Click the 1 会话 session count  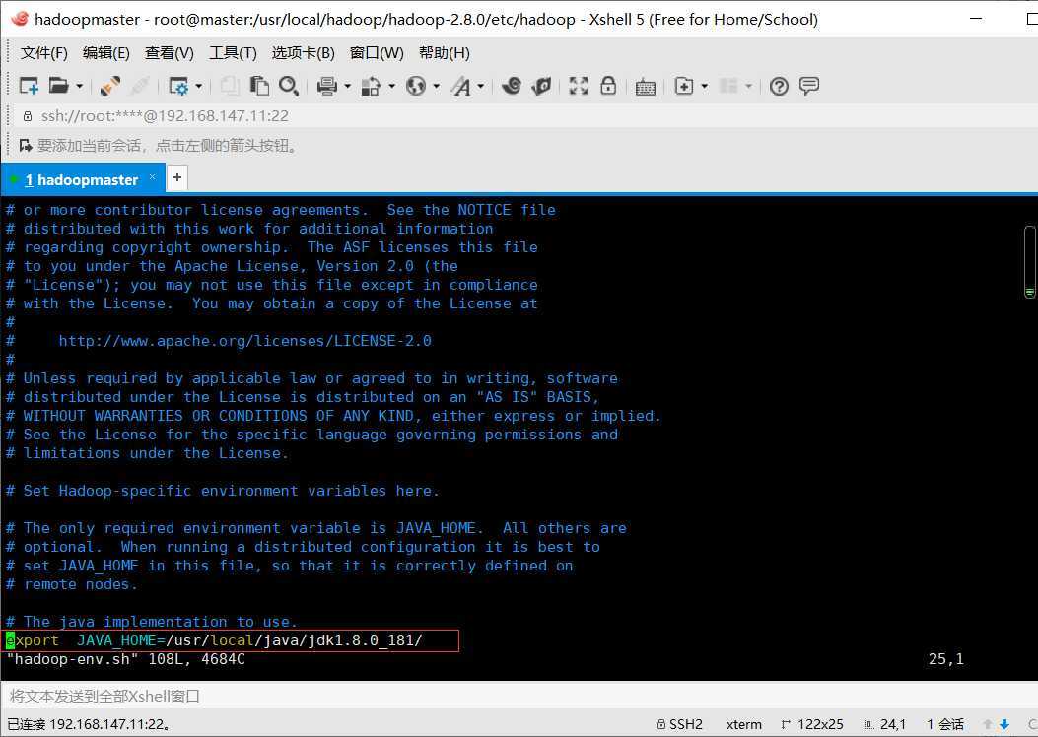pyautogui.click(x=945, y=724)
